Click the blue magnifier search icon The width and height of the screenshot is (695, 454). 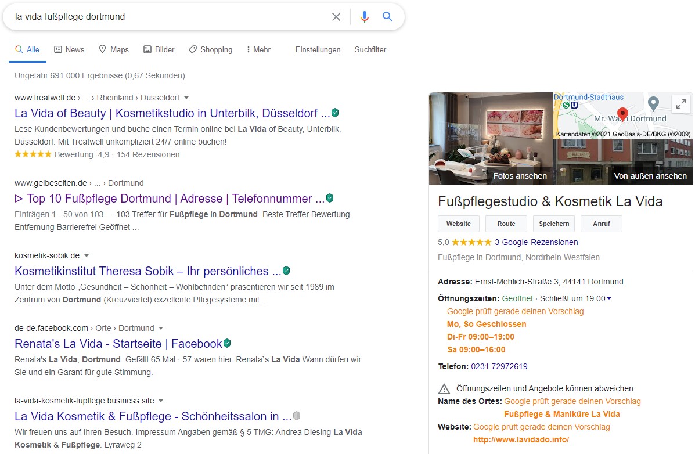(x=388, y=17)
